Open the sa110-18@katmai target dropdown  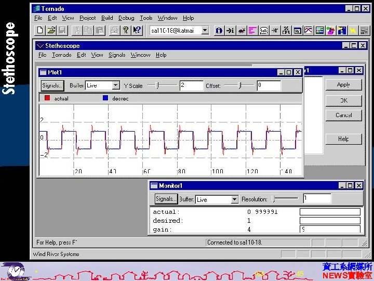(x=205, y=30)
